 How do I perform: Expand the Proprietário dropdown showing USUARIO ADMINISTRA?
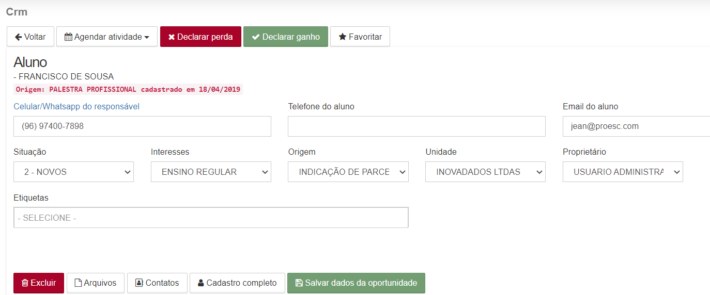pos(623,172)
